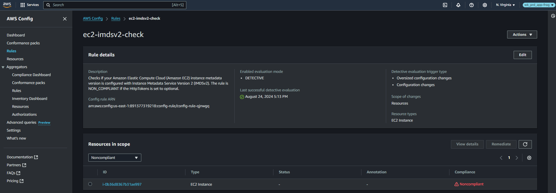View notifications bell in top bar
This screenshot has height=193, width=556.
click(458, 5)
